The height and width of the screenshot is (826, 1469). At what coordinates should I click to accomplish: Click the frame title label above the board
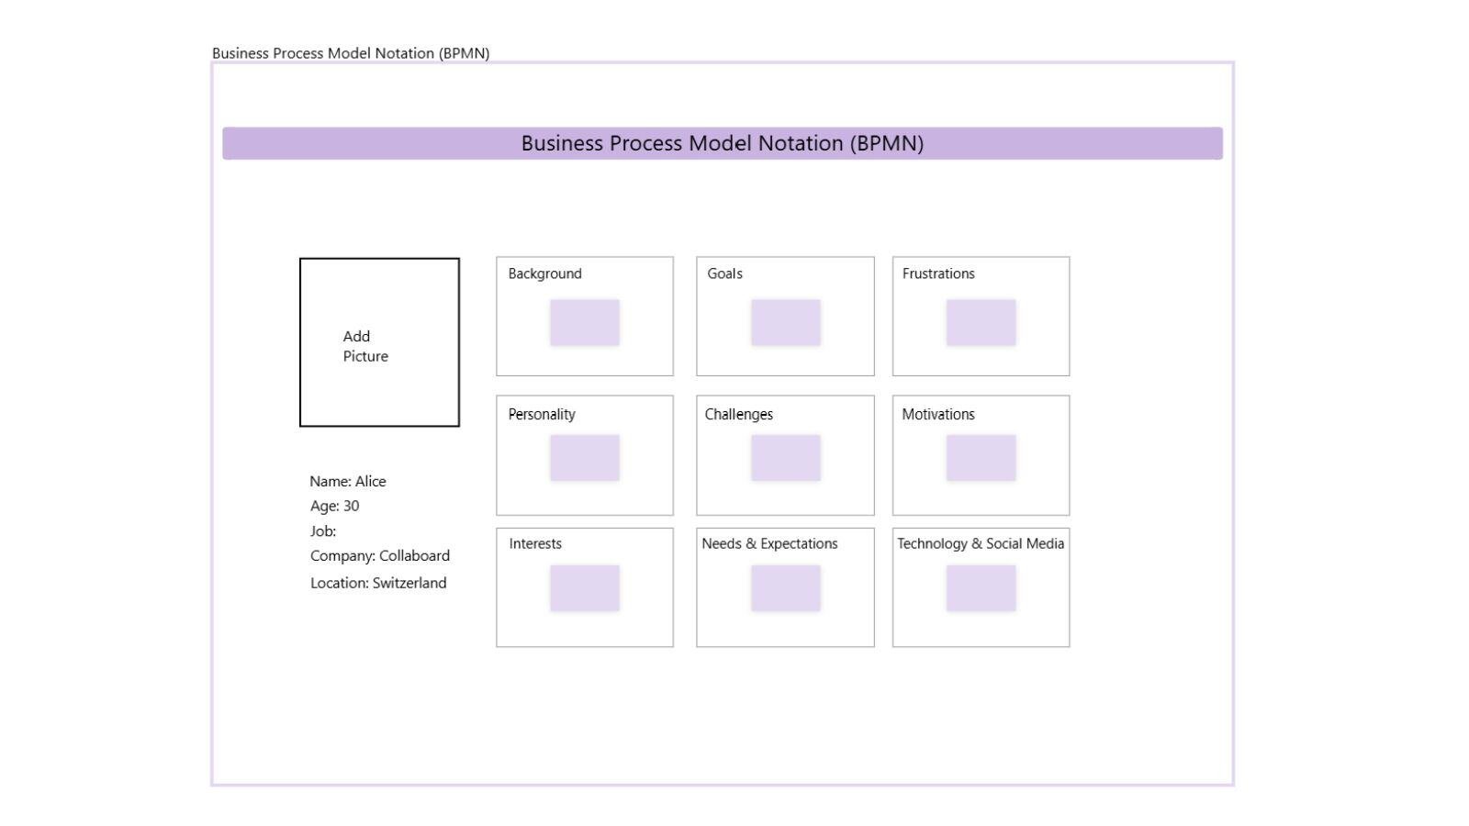point(351,53)
